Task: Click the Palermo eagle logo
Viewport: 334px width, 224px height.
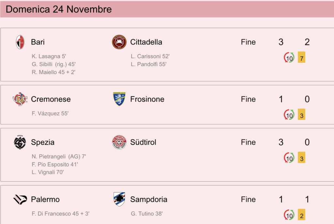Action: click(x=20, y=200)
